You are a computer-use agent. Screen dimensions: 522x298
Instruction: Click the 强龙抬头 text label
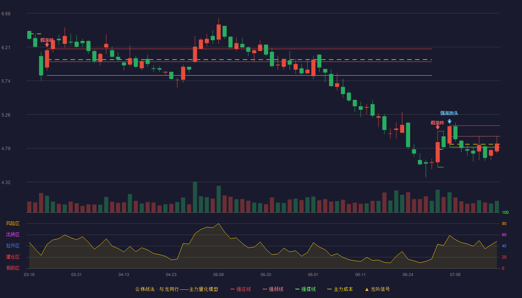click(449, 113)
